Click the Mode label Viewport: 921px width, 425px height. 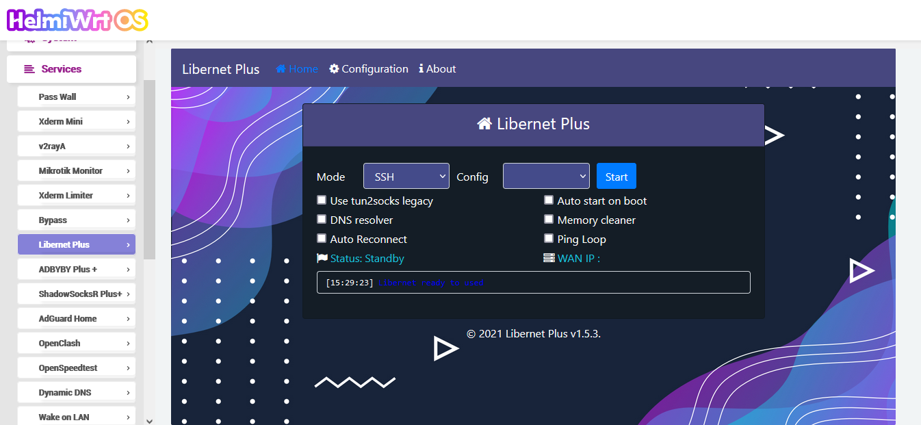click(331, 177)
